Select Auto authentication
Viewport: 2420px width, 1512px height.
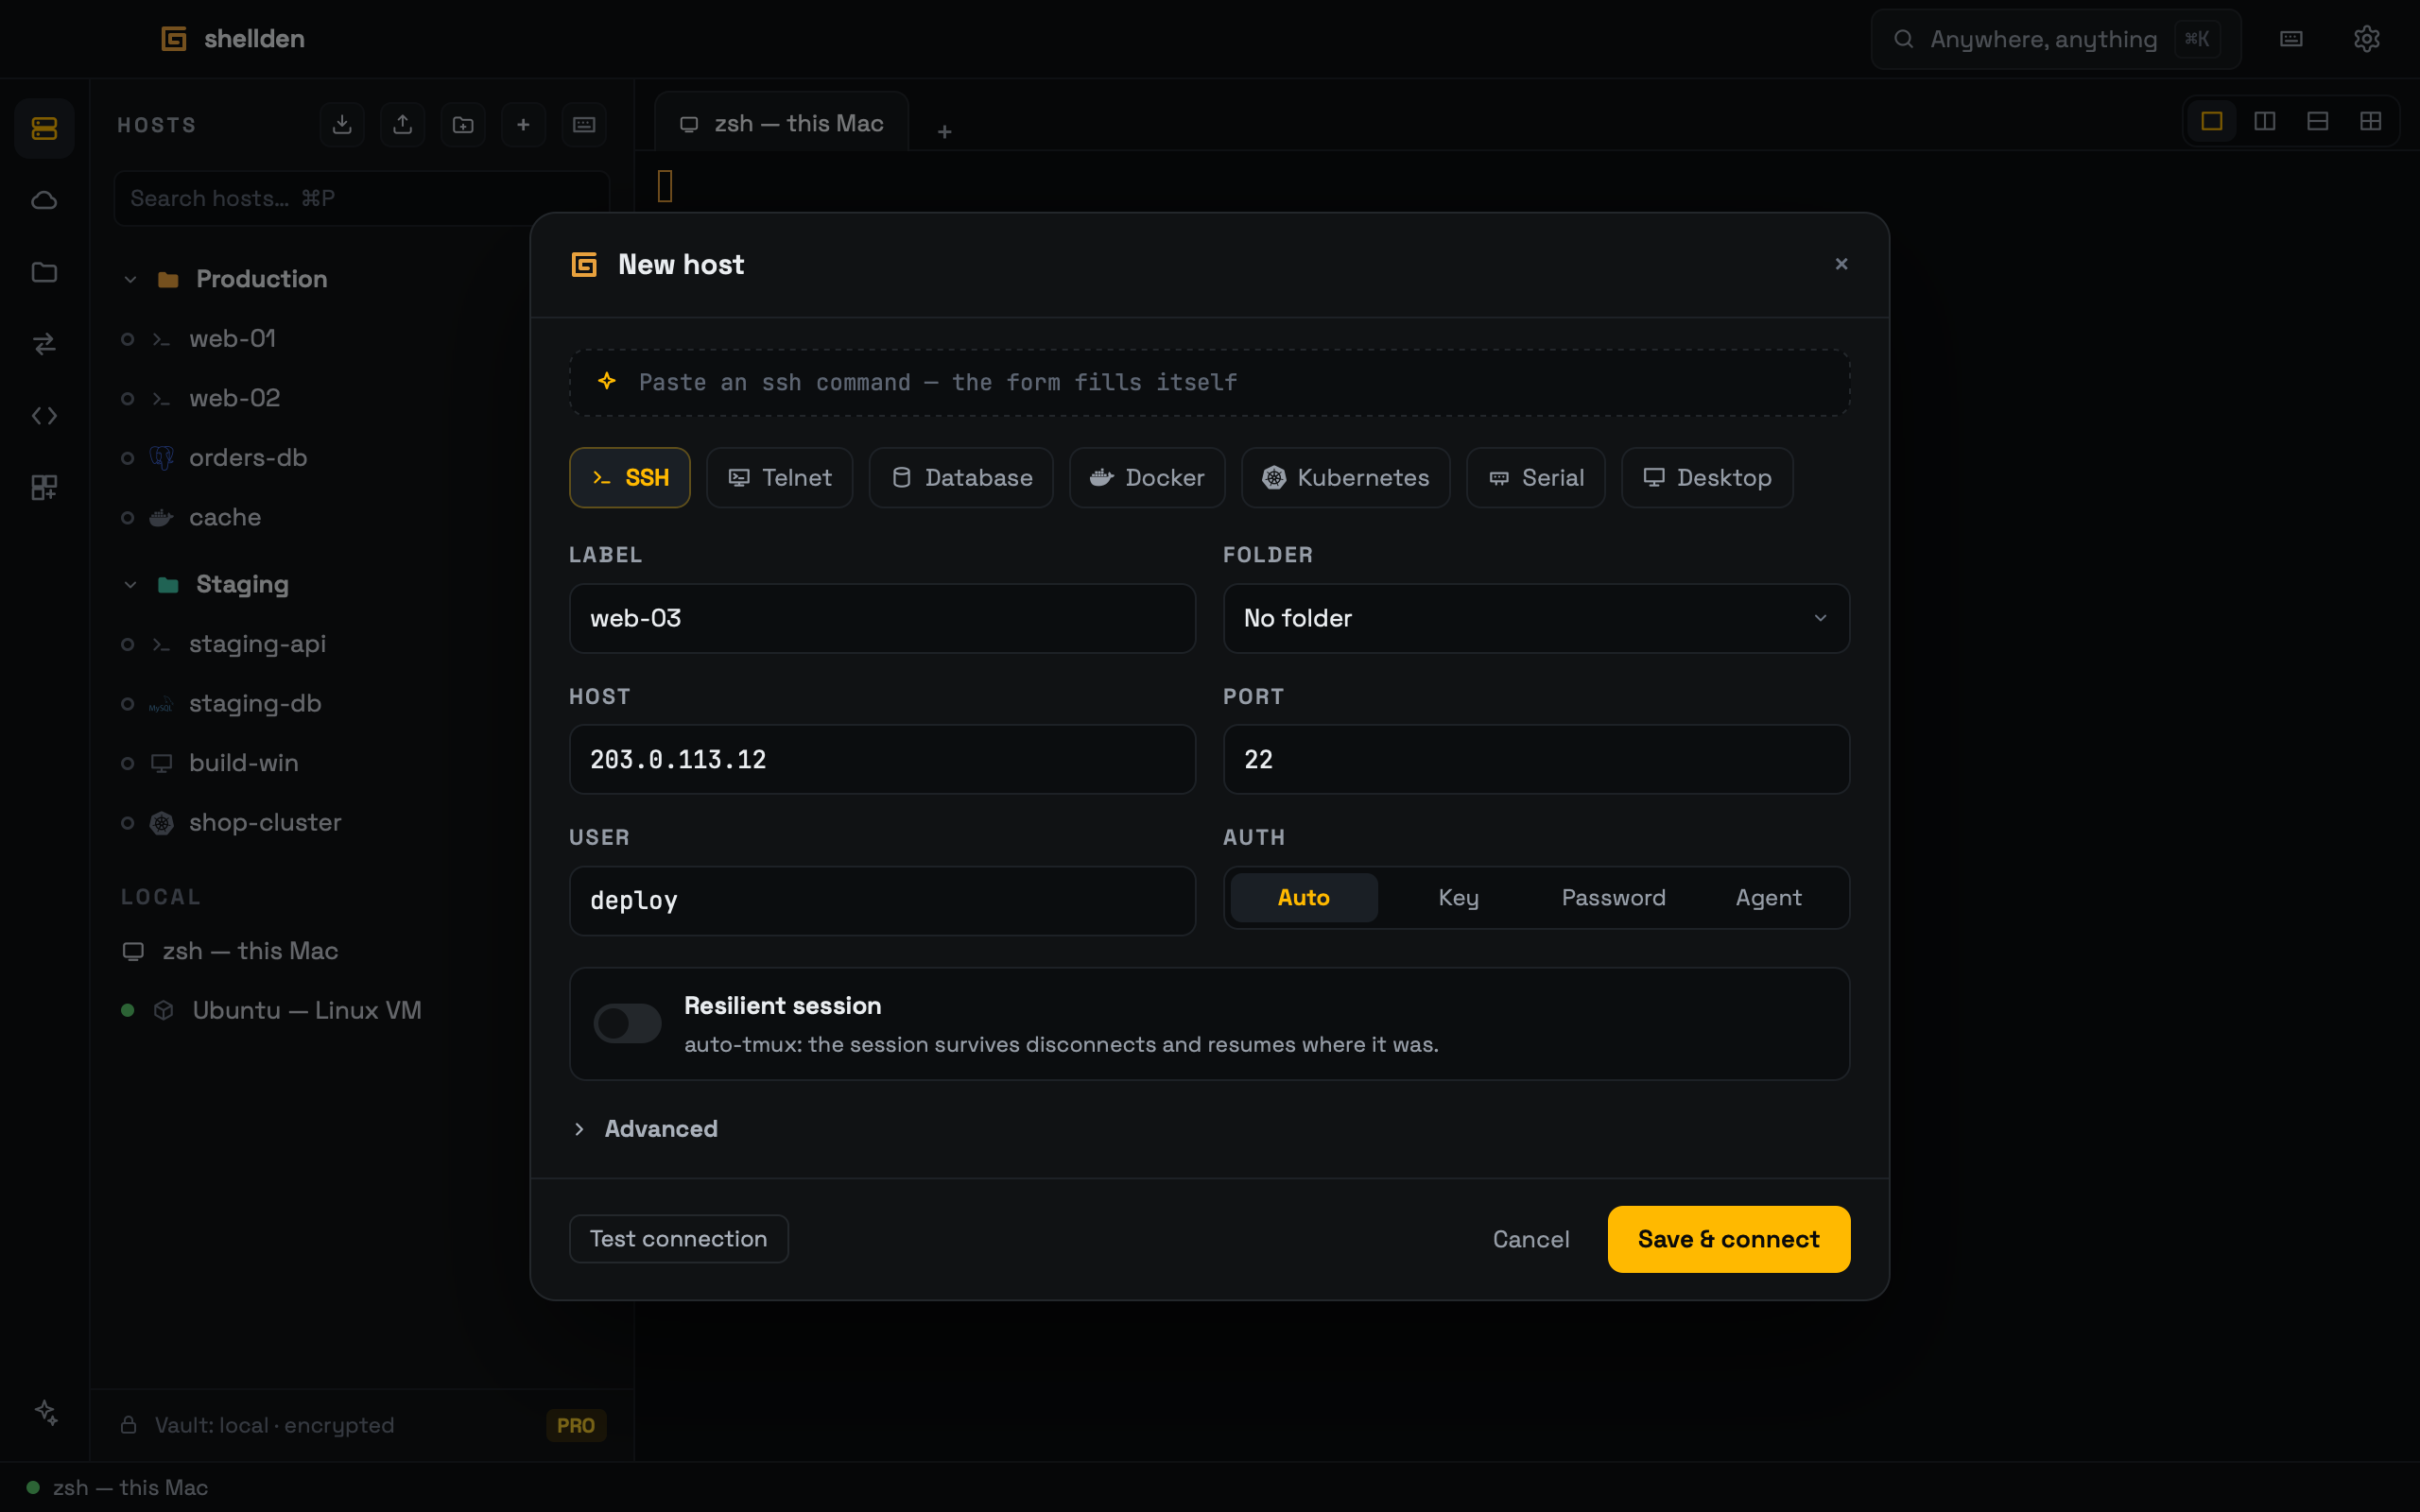[1304, 897]
